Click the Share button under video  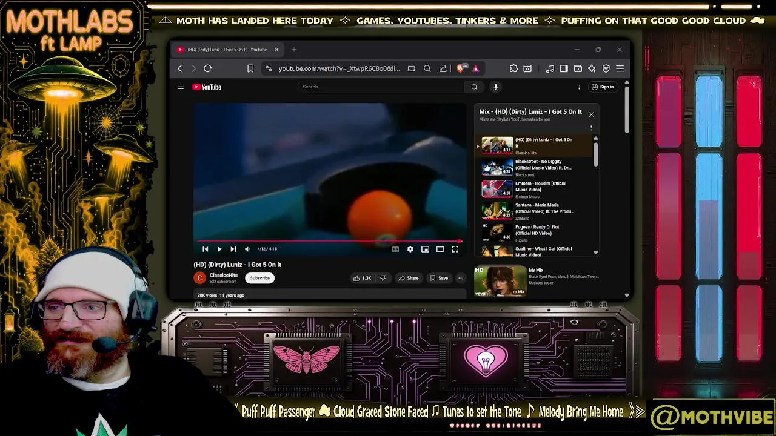pos(408,278)
